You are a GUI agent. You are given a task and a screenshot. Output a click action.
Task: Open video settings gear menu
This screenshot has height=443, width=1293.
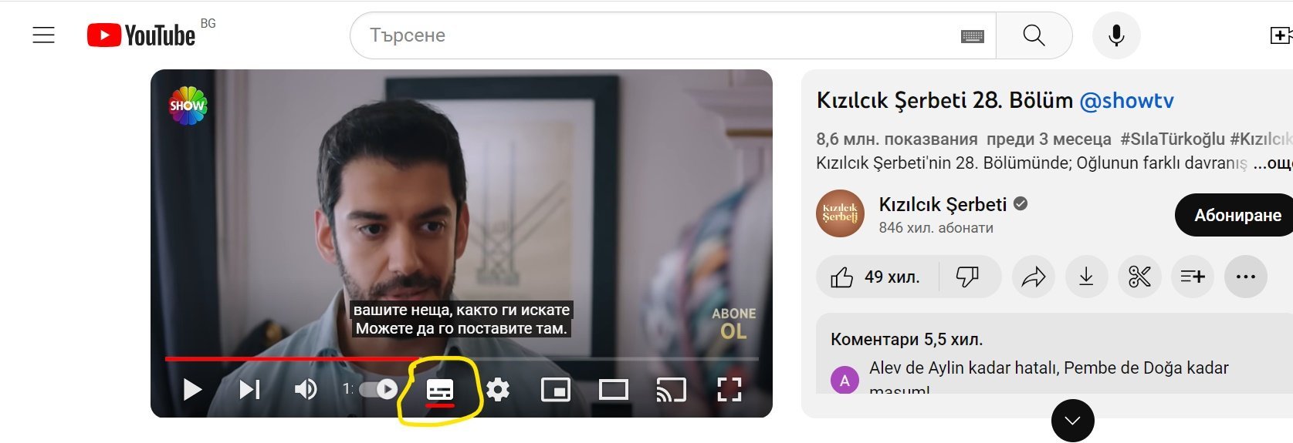(498, 390)
